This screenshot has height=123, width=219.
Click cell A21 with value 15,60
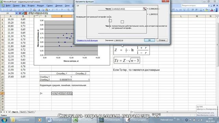click(11, 77)
